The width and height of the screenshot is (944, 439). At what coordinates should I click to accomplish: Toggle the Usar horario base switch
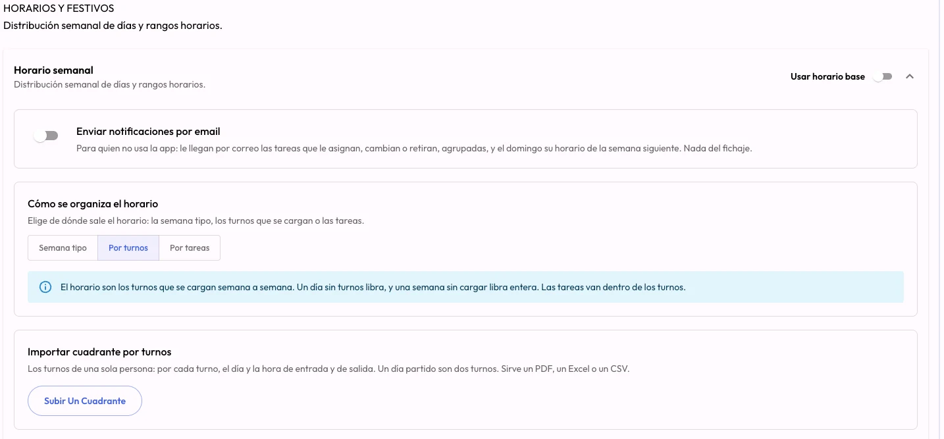(882, 76)
